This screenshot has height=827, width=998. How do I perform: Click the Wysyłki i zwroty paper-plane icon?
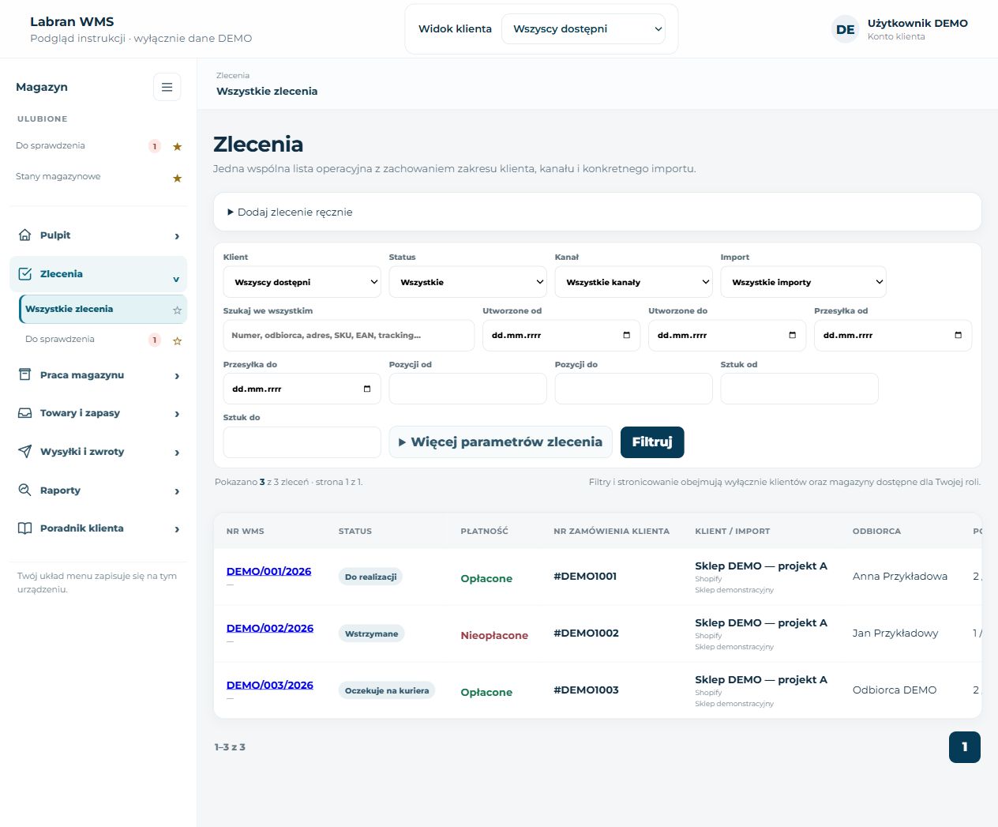click(x=25, y=451)
